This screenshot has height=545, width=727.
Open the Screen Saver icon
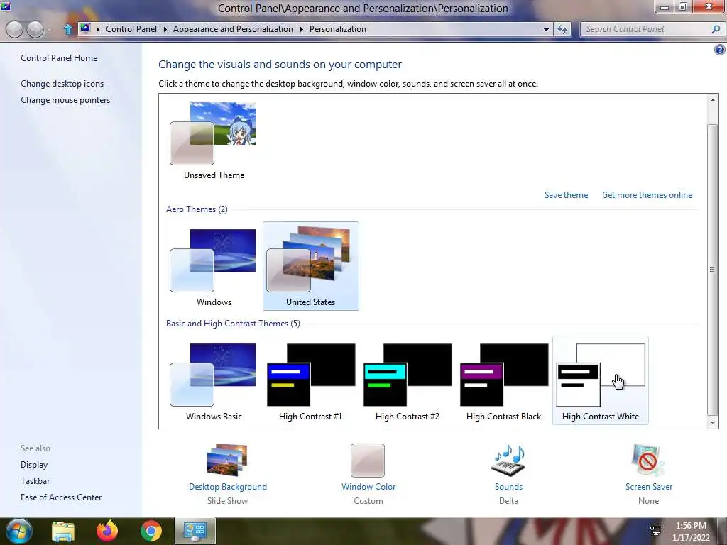pos(647,460)
